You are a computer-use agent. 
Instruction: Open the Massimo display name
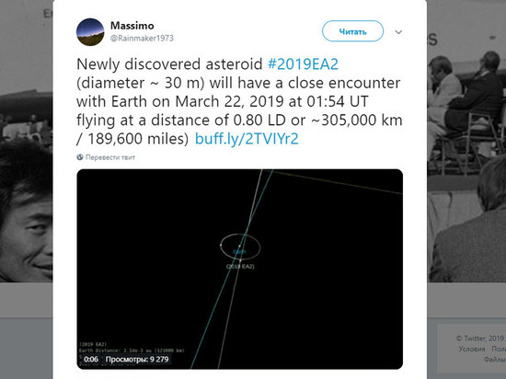click(132, 26)
